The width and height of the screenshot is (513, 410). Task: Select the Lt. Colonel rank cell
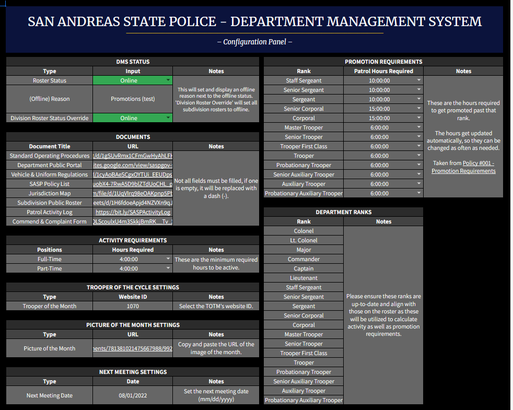pyautogui.click(x=304, y=240)
